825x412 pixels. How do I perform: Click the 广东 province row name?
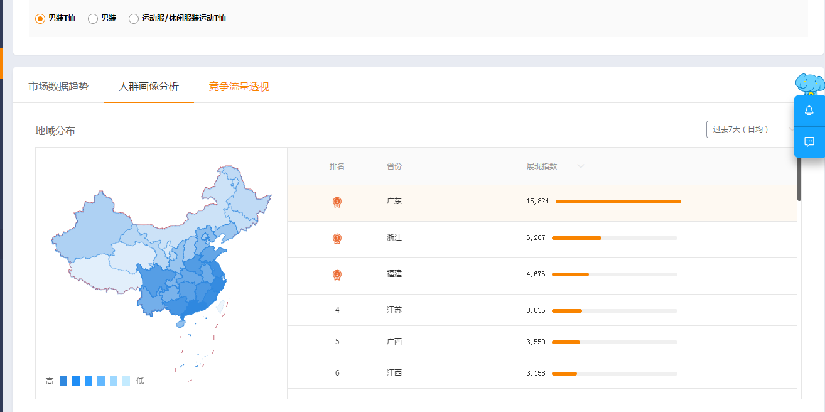(x=394, y=202)
